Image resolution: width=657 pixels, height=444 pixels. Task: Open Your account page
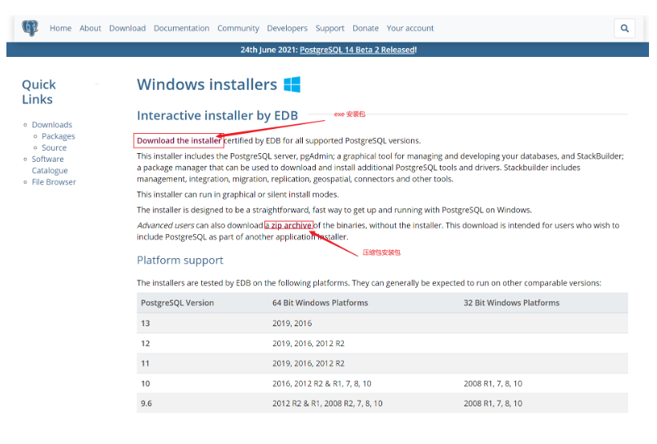(409, 28)
